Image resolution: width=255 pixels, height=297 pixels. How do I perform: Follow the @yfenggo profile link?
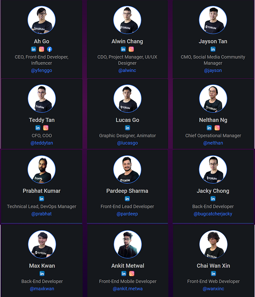[x=42, y=71]
